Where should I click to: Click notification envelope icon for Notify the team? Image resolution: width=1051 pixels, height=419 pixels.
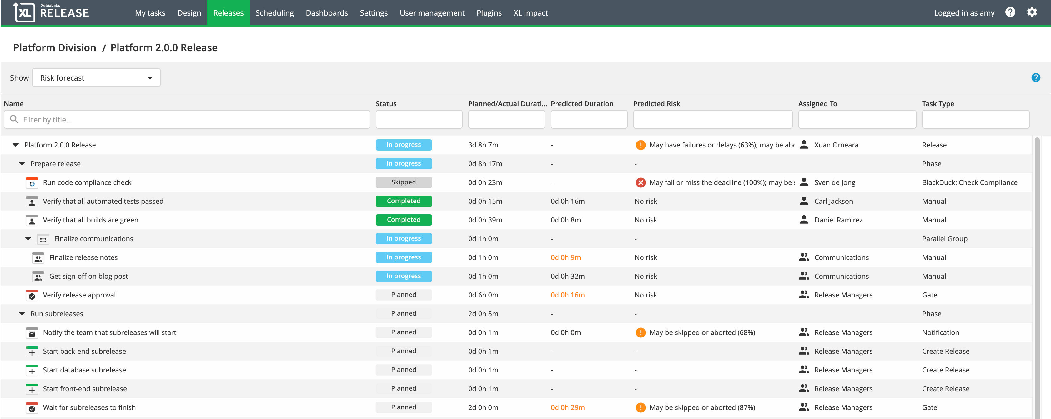(x=32, y=333)
